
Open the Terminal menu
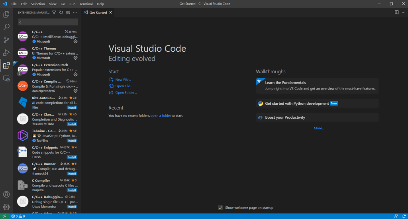(86, 4)
